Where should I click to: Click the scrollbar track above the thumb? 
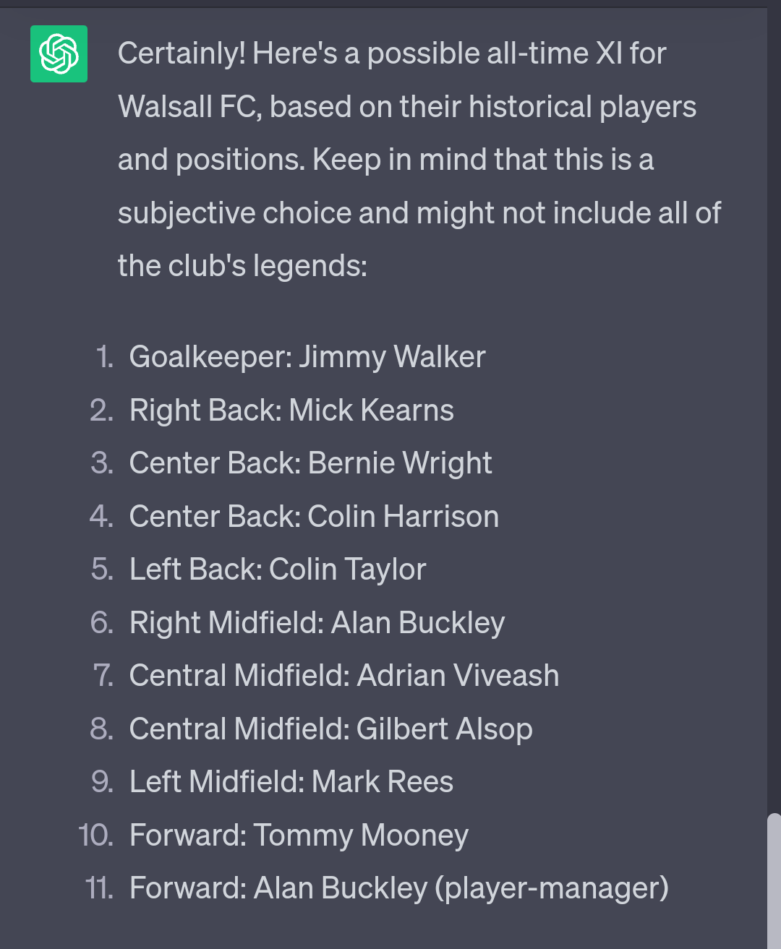click(x=774, y=411)
